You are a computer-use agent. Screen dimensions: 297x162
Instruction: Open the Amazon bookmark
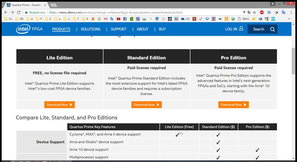coord(93,19)
